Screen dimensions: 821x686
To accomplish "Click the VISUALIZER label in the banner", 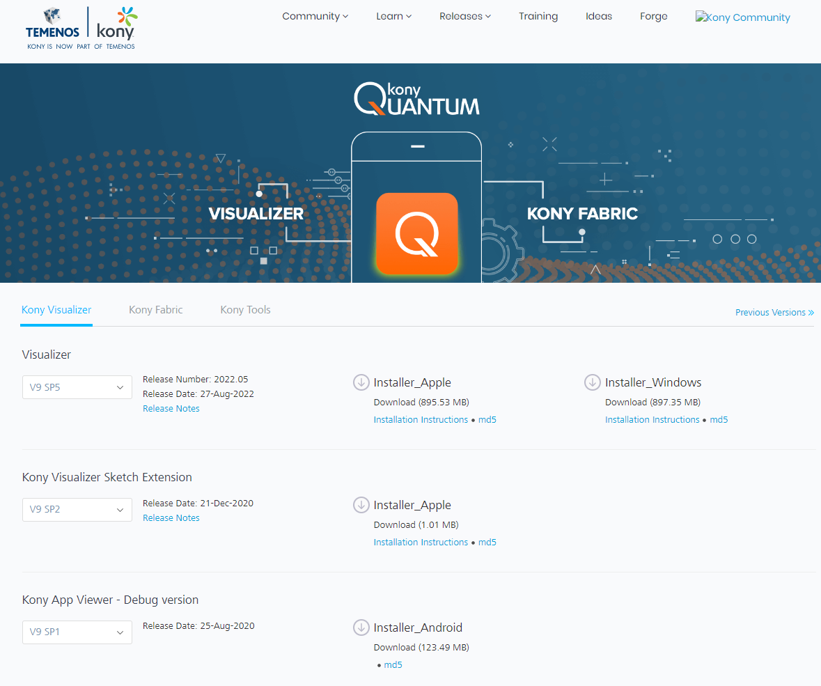I will click(x=256, y=214).
